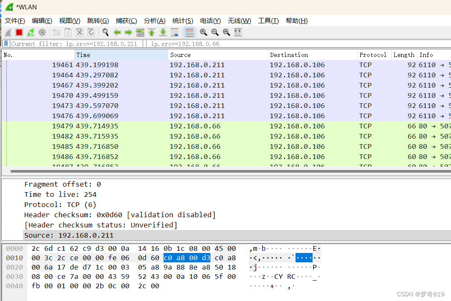This screenshot has height=301, width=451.
Task: Go to the last packet
Action: pos(164,32)
